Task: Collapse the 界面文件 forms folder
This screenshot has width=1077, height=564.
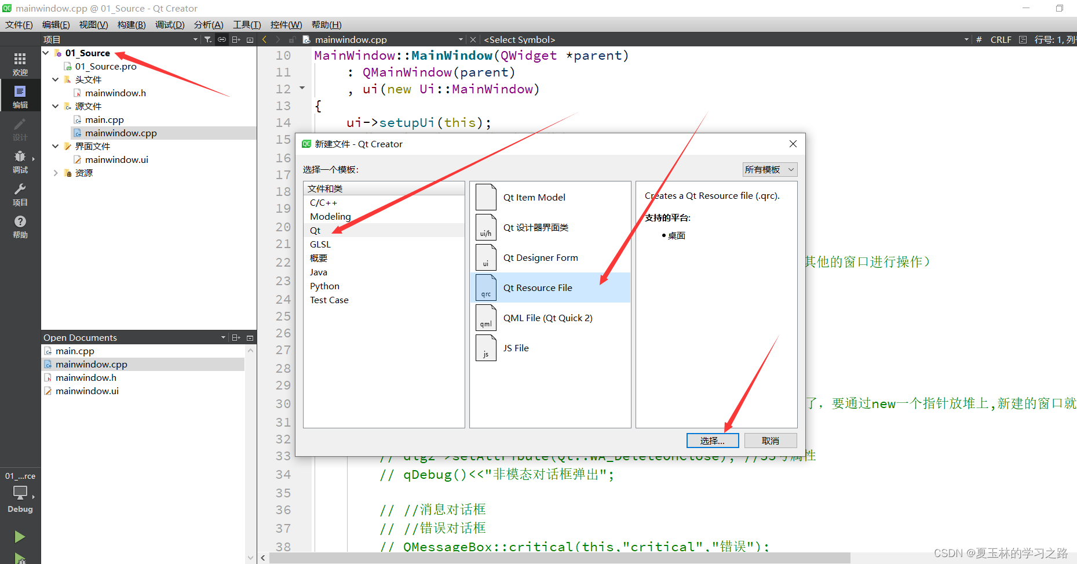Action: point(56,146)
